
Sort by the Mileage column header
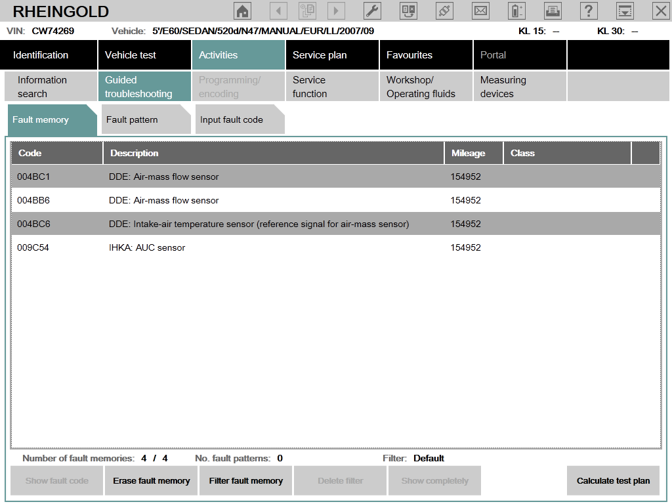(x=474, y=153)
